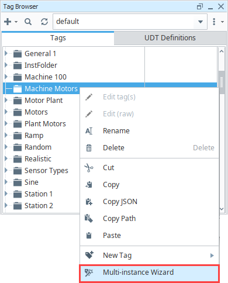This screenshot has width=228, height=283.
Task: Click the Multi-instance Wizard wand icon
Action: pyautogui.click(x=89, y=272)
